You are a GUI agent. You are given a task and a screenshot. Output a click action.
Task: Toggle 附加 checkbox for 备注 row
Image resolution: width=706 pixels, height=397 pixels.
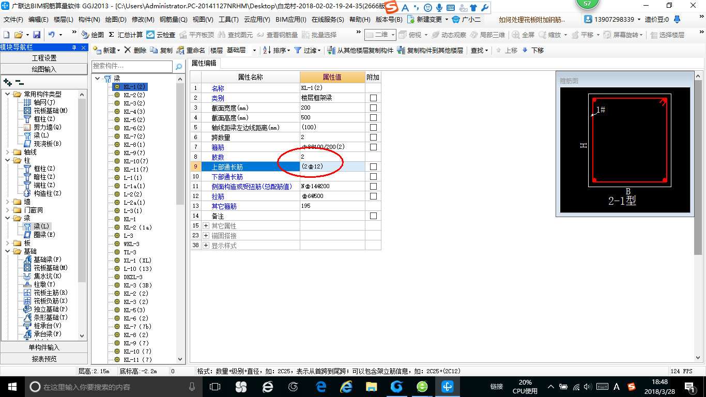[373, 216]
